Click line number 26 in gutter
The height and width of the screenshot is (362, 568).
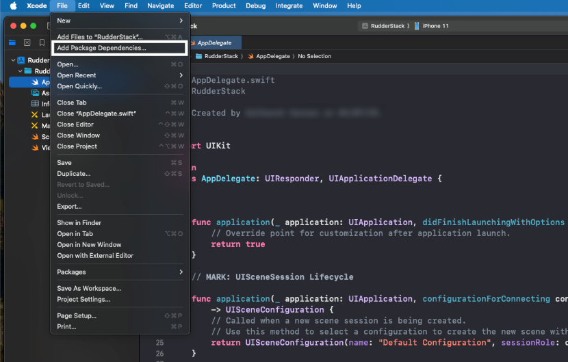(x=159, y=353)
